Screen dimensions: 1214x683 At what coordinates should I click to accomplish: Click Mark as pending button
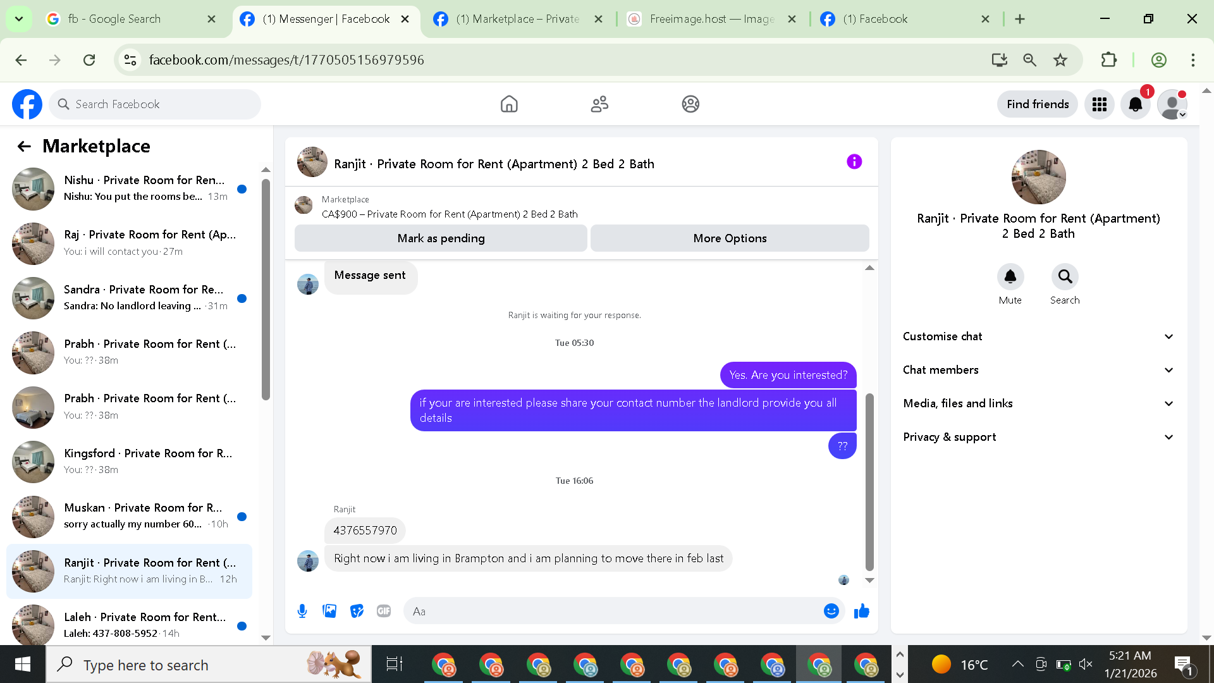[x=441, y=238]
